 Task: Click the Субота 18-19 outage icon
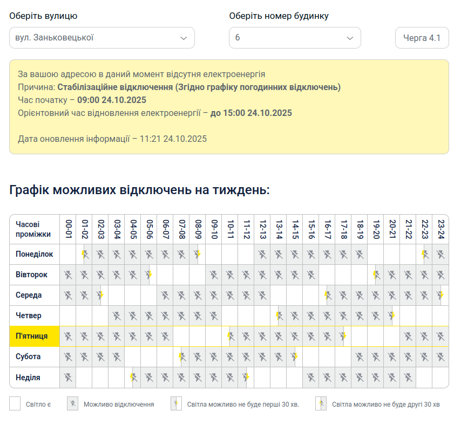point(360,357)
